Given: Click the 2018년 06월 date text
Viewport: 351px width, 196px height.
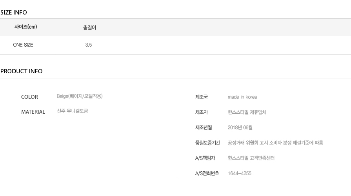Looking at the screenshot, I should click(x=240, y=127).
